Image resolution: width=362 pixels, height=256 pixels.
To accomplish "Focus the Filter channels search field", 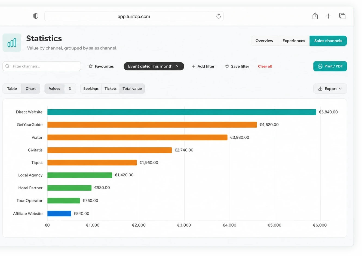I will (42, 66).
